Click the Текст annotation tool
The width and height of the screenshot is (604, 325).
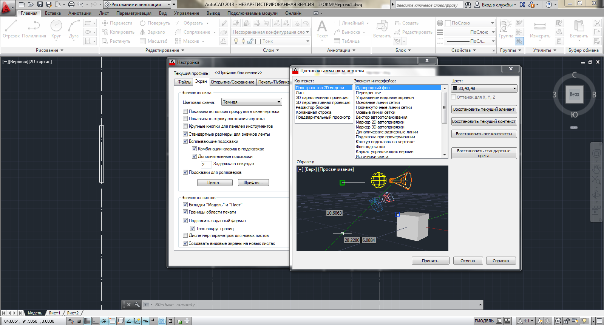tap(322, 29)
